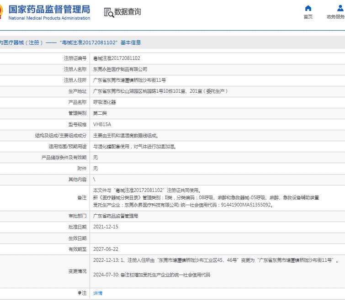
Task: Click the 2022-12-13 change record line
Action: [216, 260]
